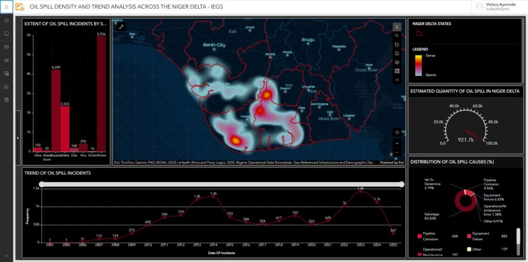Open the map legend list icon

tap(397, 45)
